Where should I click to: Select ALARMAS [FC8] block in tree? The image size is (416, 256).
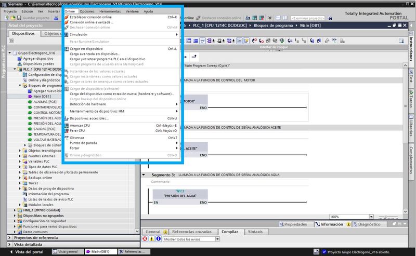(45, 102)
